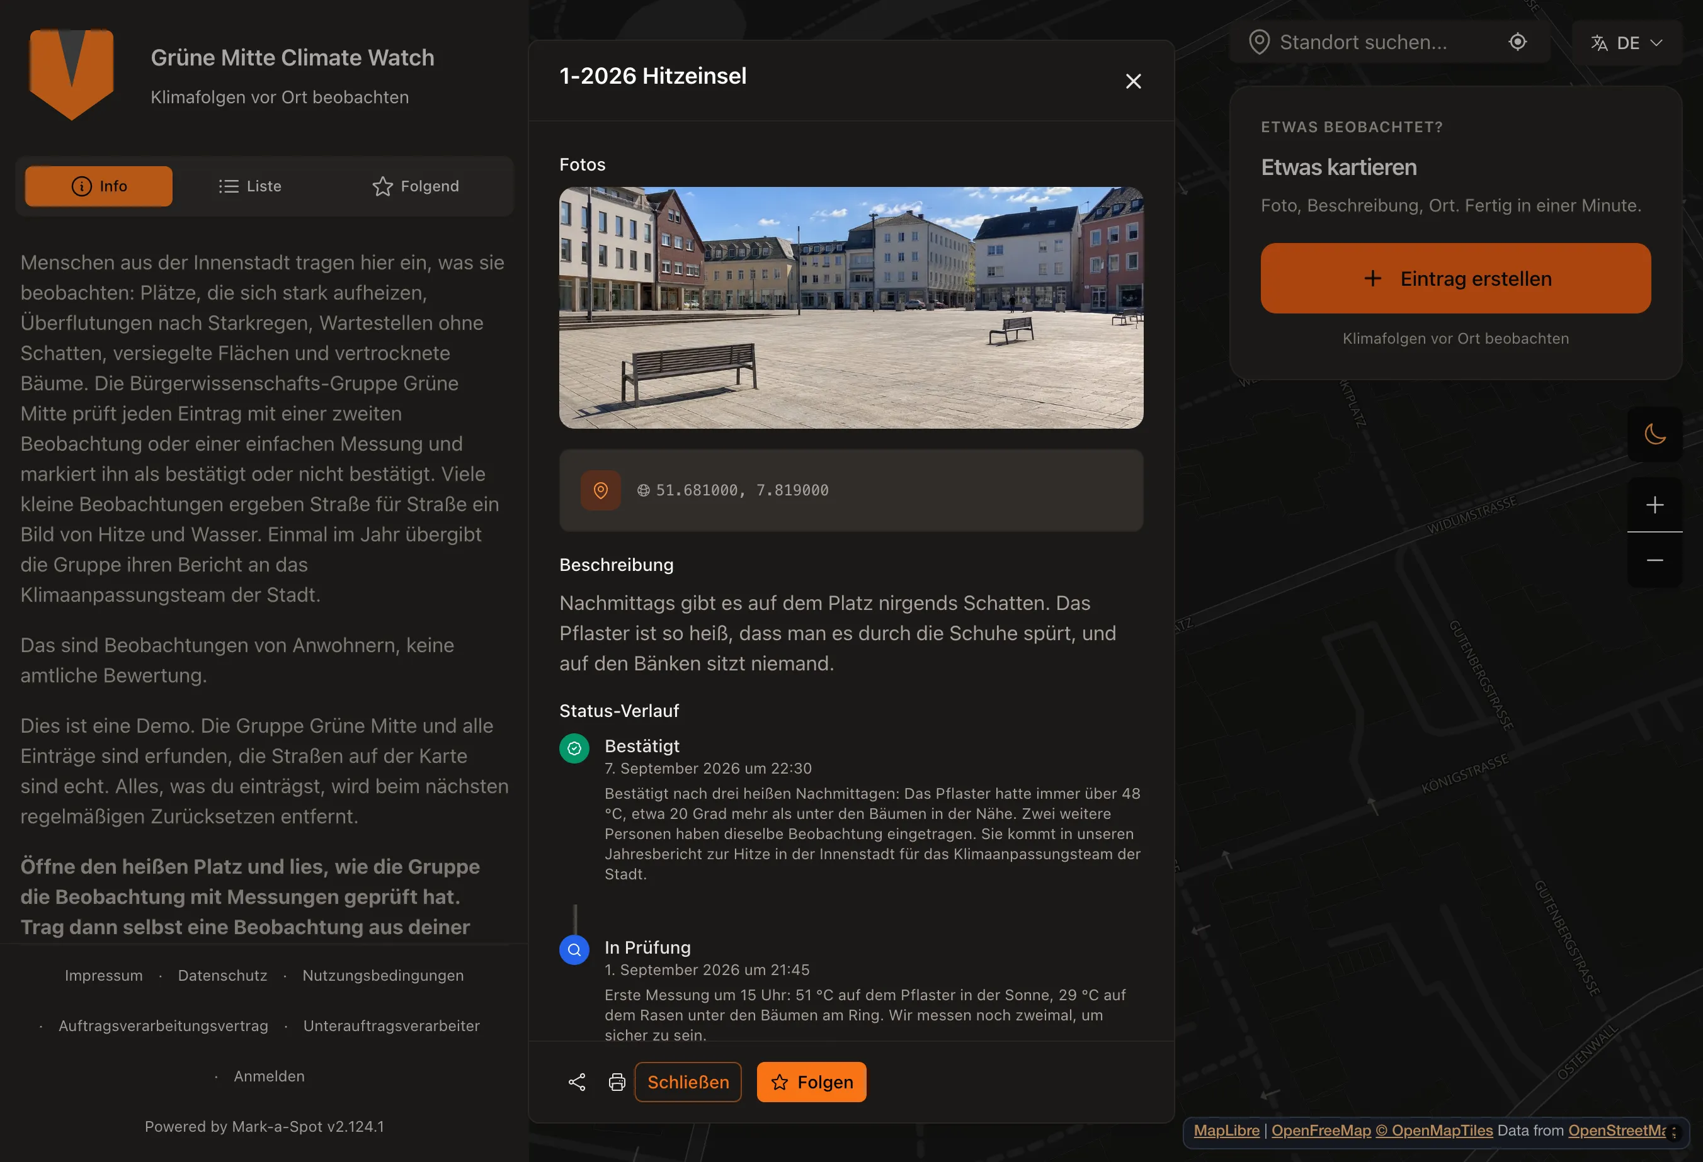Viewport: 1703px width, 1162px height.
Task: Click the orange location pin beside coordinates
Action: coord(600,490)
